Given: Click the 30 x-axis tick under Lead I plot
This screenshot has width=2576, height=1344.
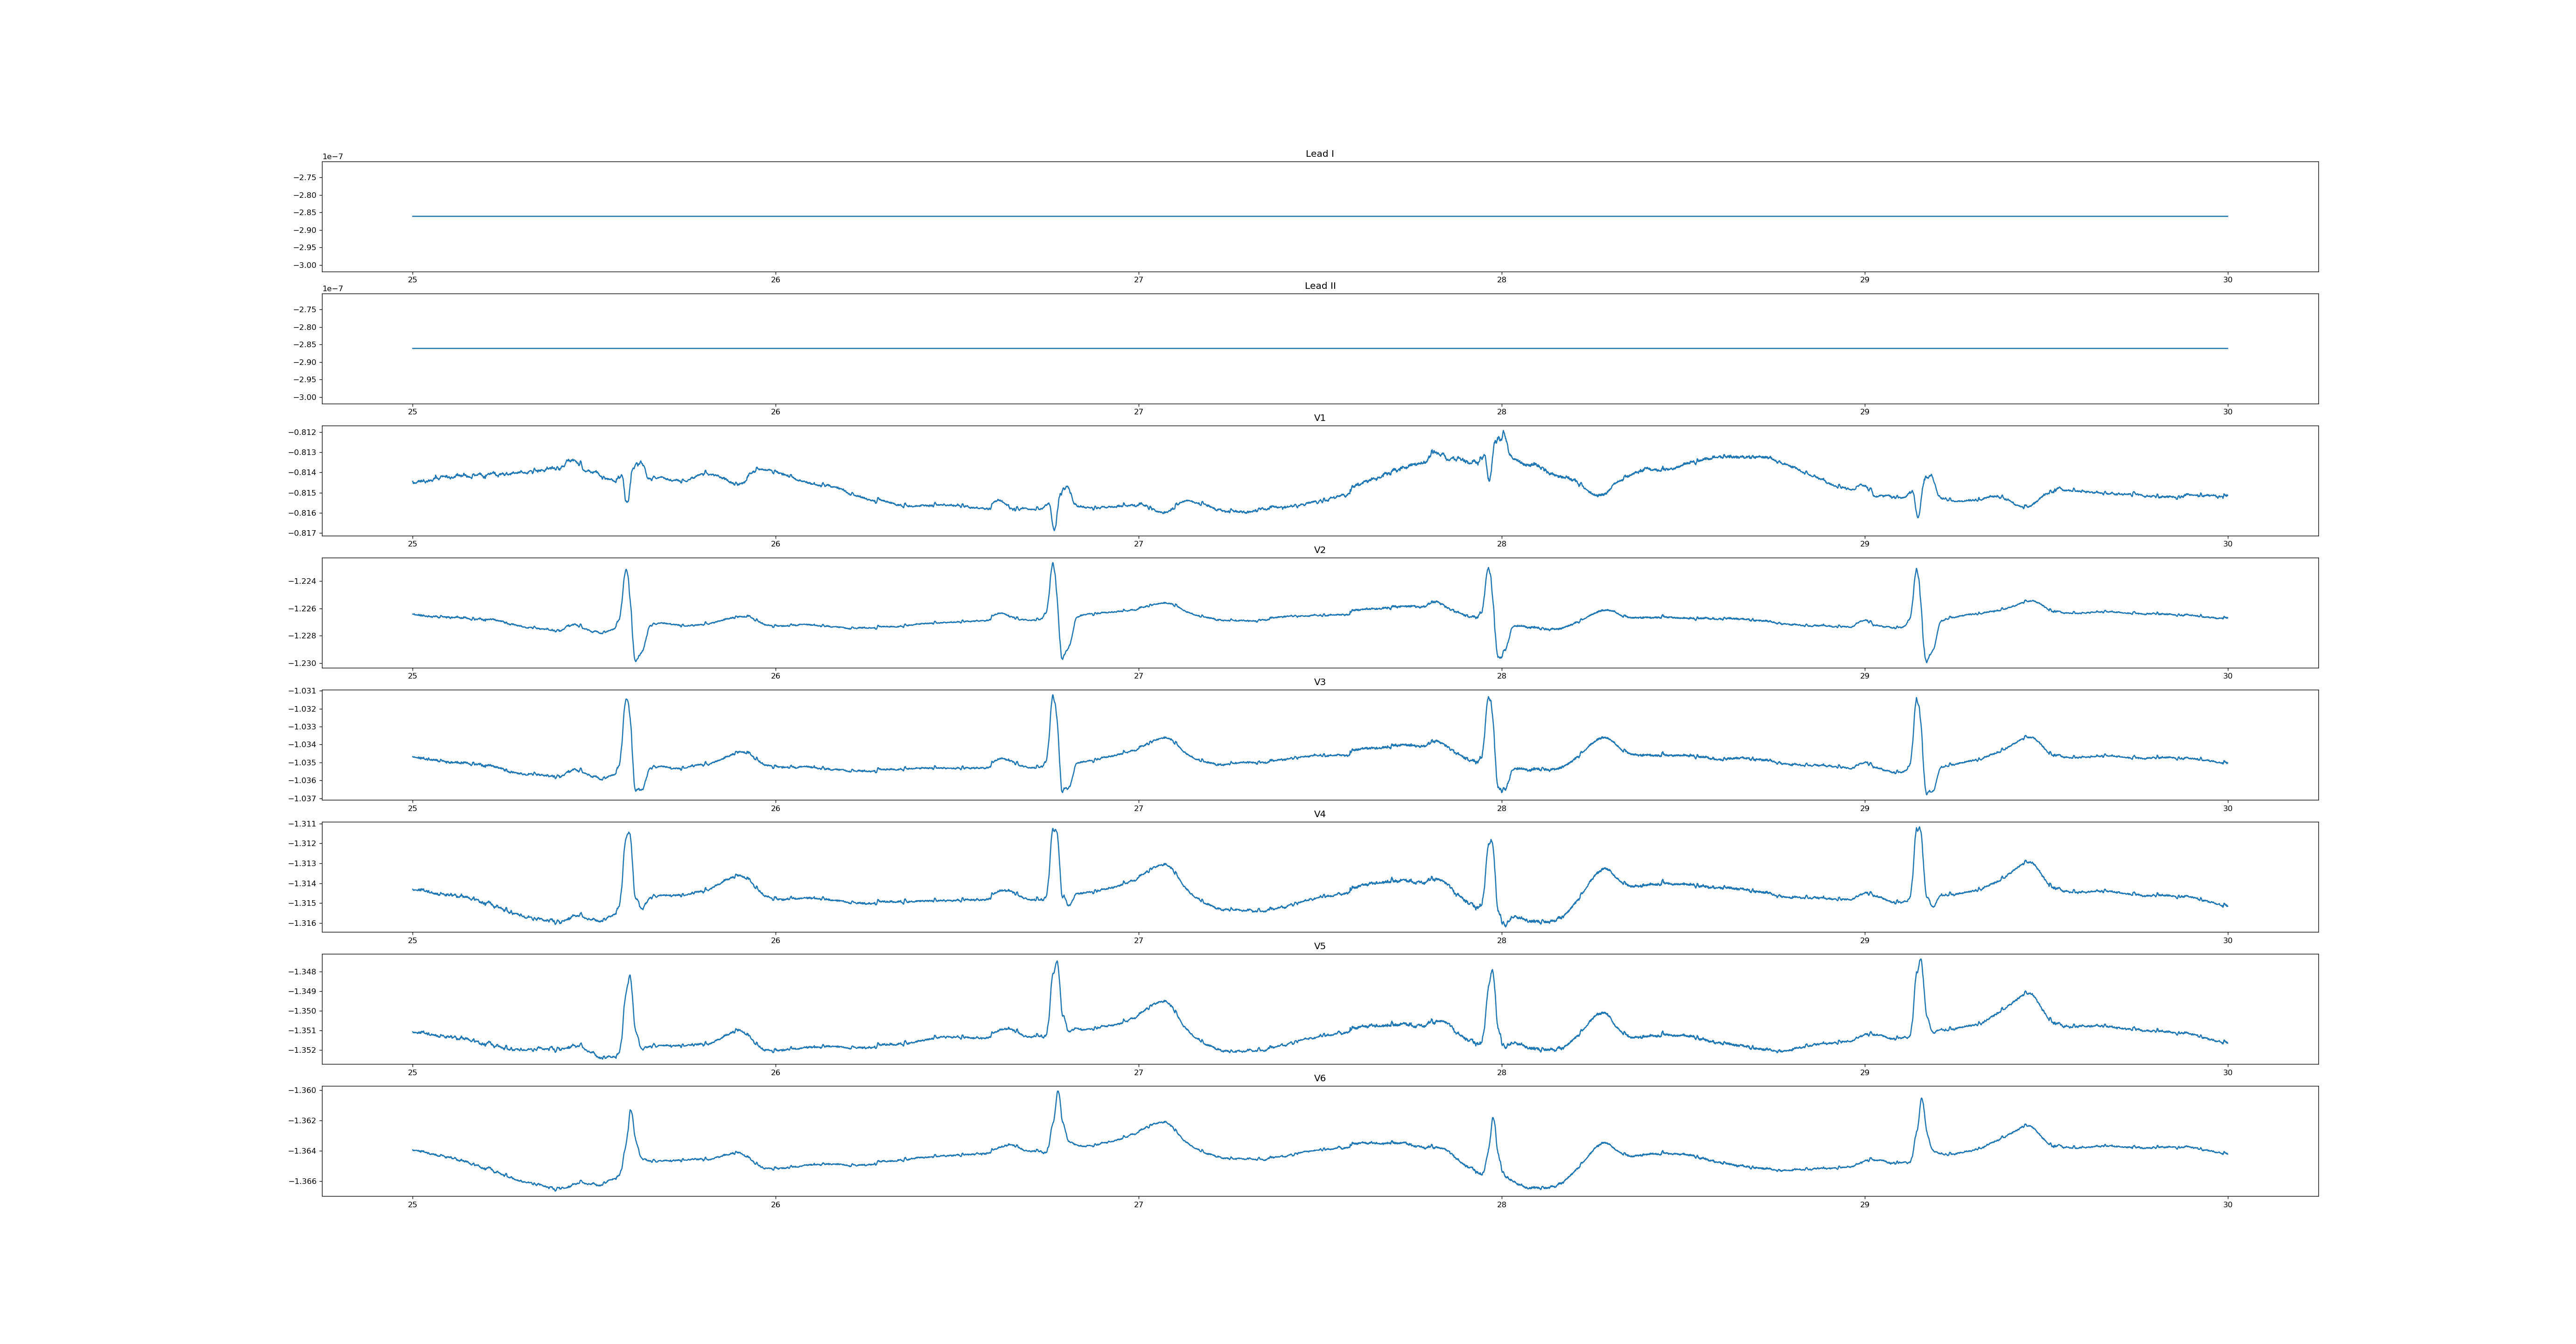Looking at the screenshot, I should coord(2227,280).
